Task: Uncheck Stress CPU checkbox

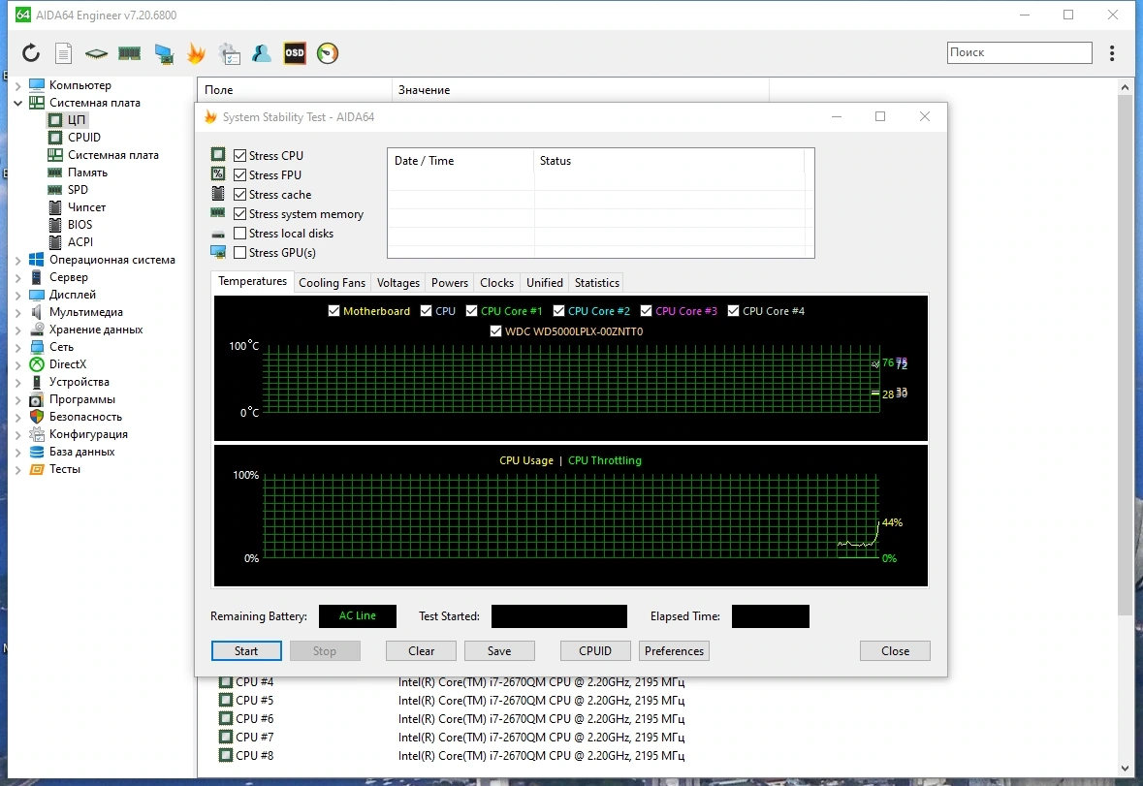Action: [239, 155]
